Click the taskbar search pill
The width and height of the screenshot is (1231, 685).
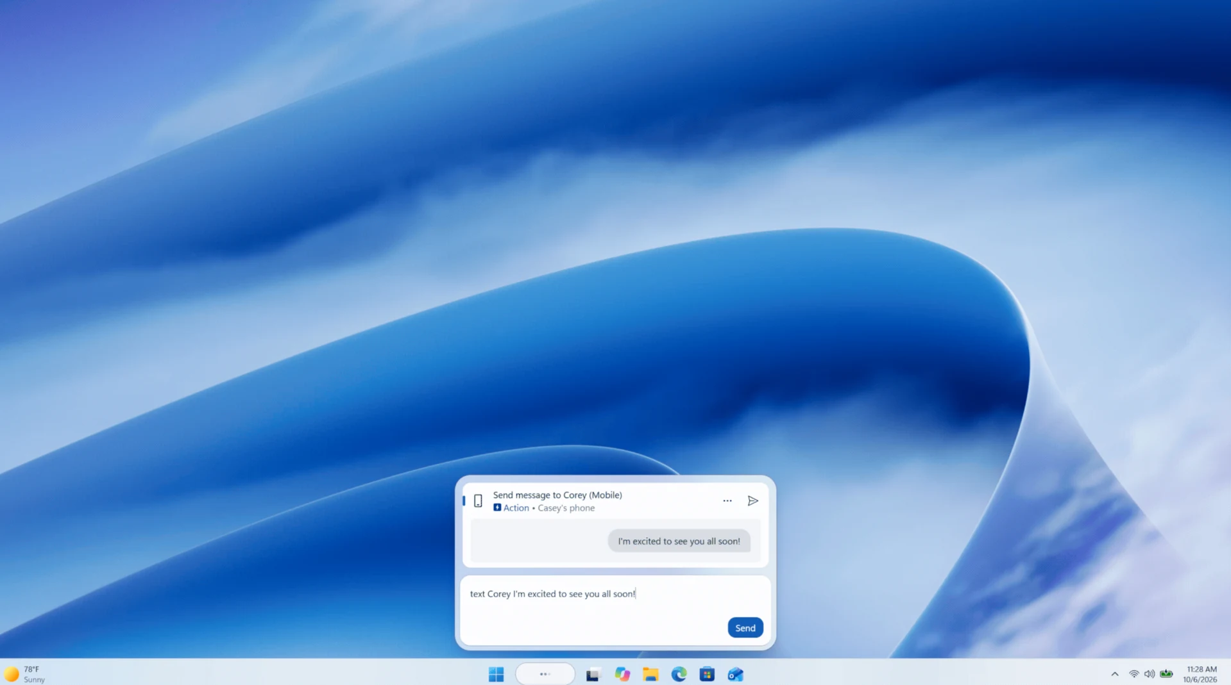[545, 674]
